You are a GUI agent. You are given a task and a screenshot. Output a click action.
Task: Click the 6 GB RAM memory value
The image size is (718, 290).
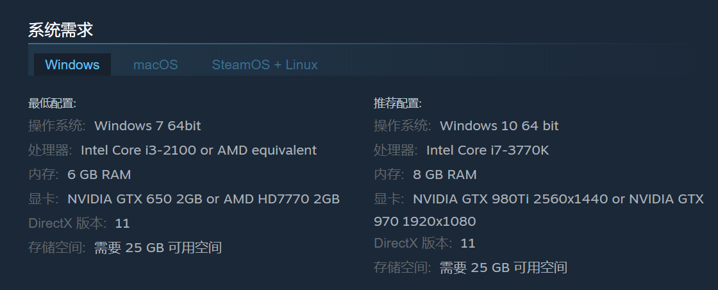(99, 175)
